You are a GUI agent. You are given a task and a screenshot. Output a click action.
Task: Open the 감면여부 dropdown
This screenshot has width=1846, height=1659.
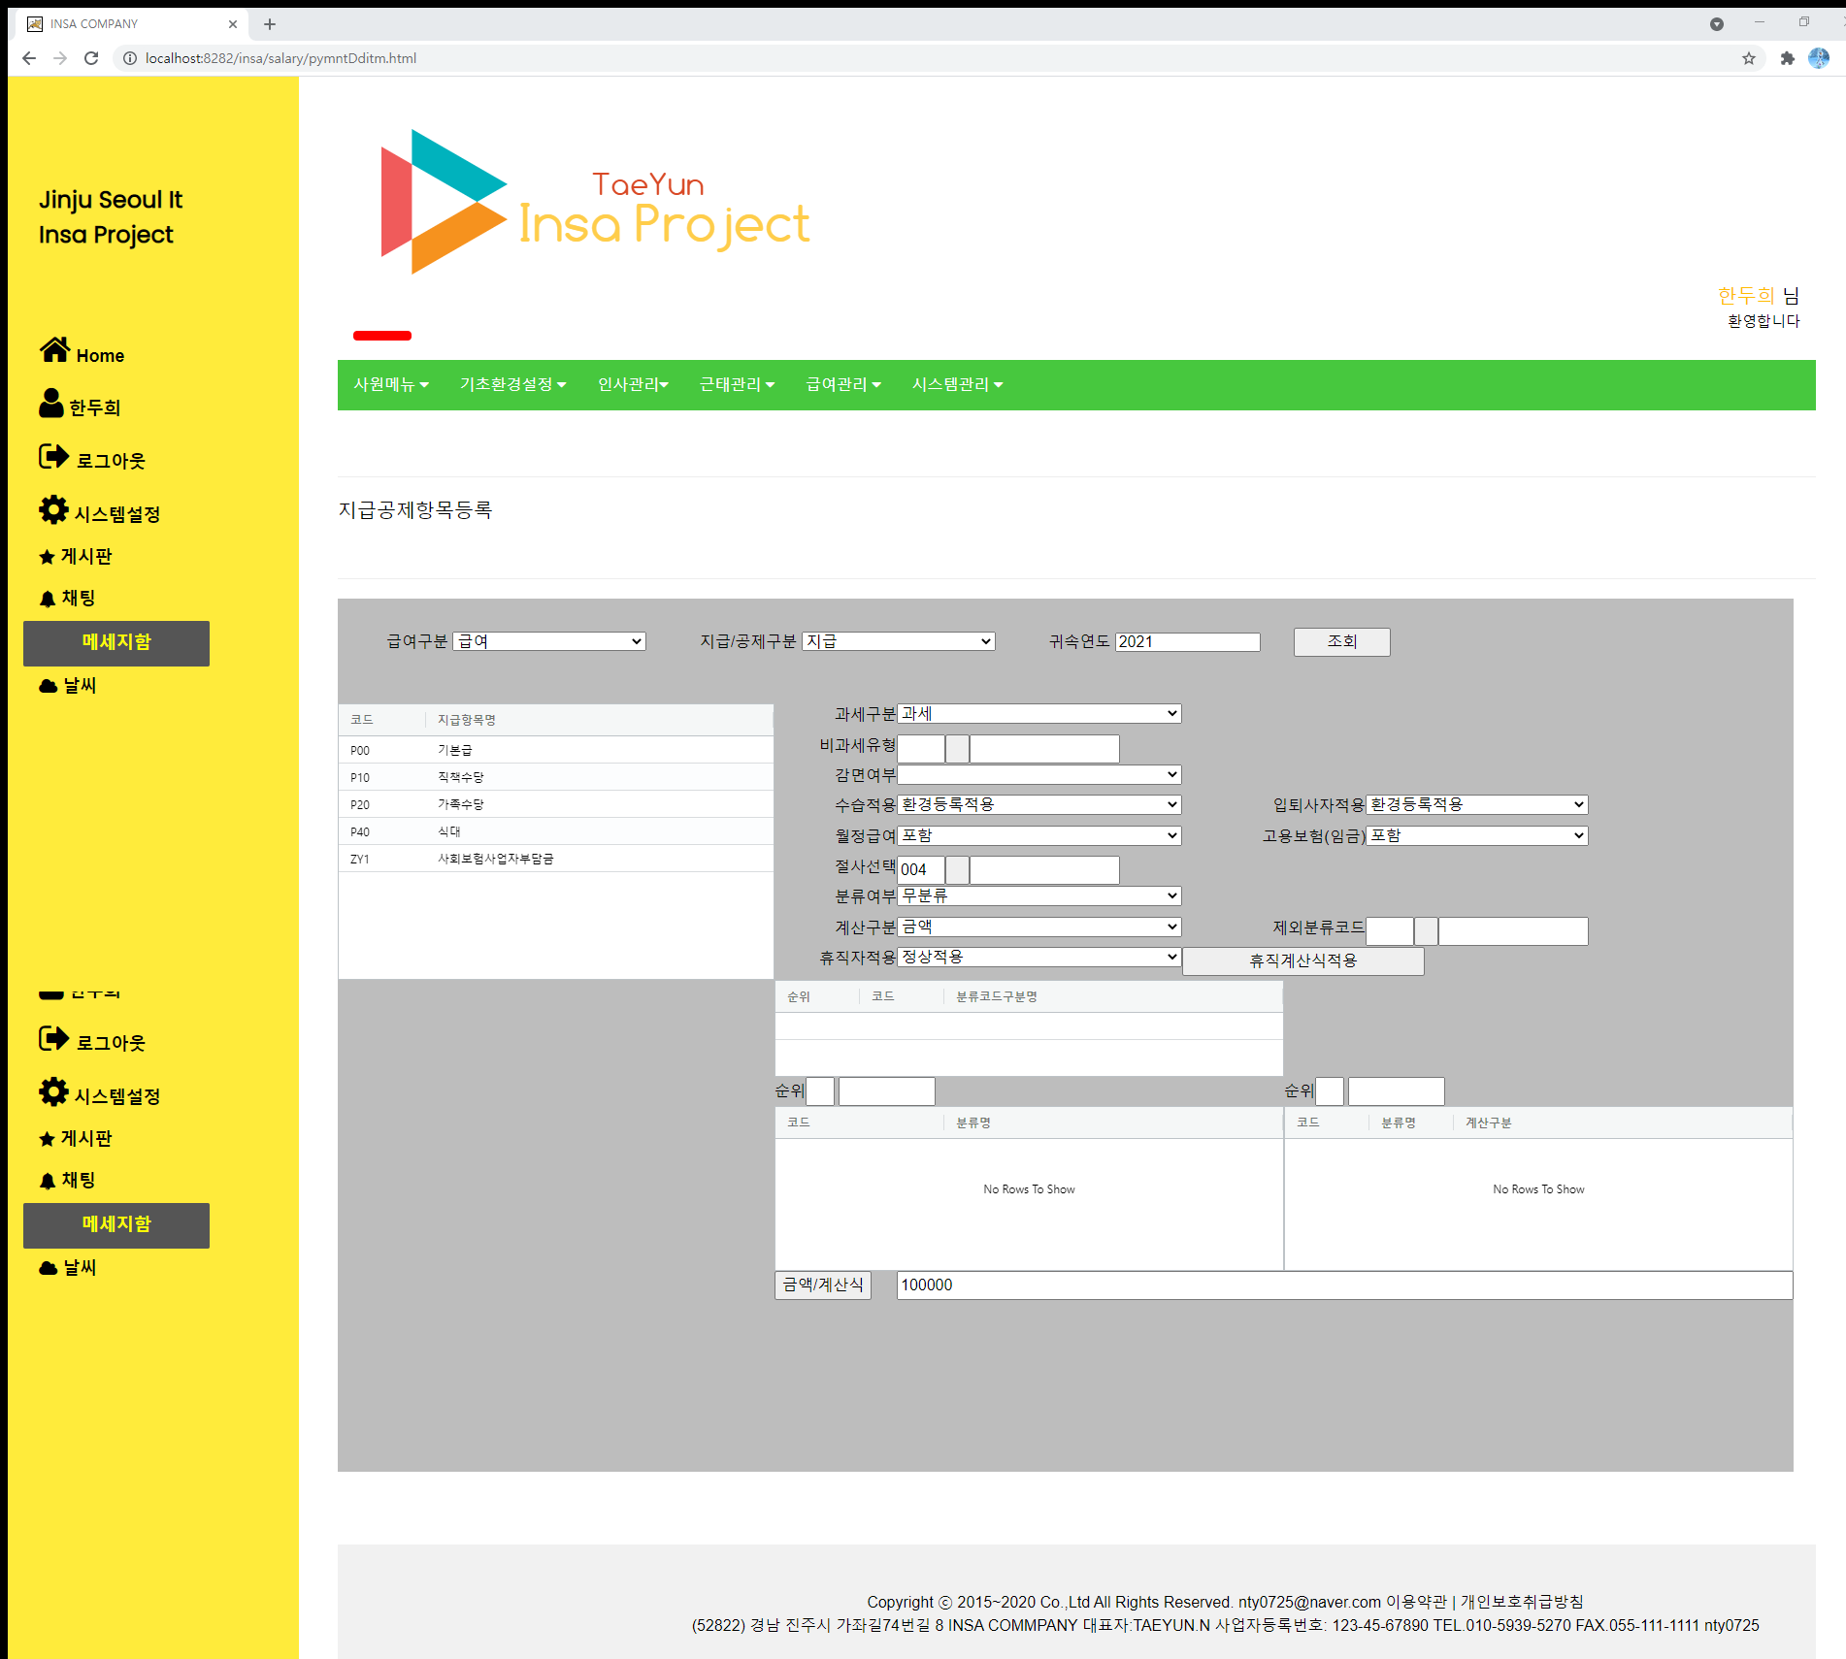point(1039,774)
